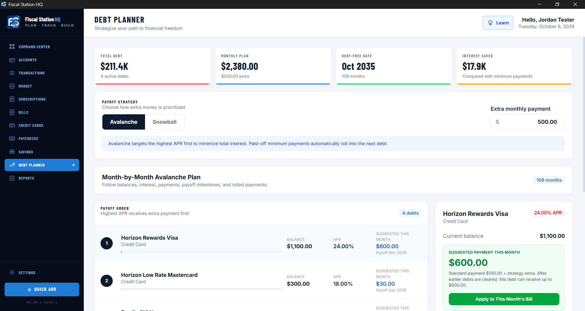Switch to Snowball payoff strategy
585x311 pixels.
click(x=165, y=122)
